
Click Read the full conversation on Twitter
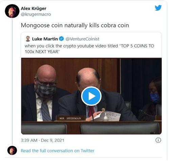(x=58, y=151)
